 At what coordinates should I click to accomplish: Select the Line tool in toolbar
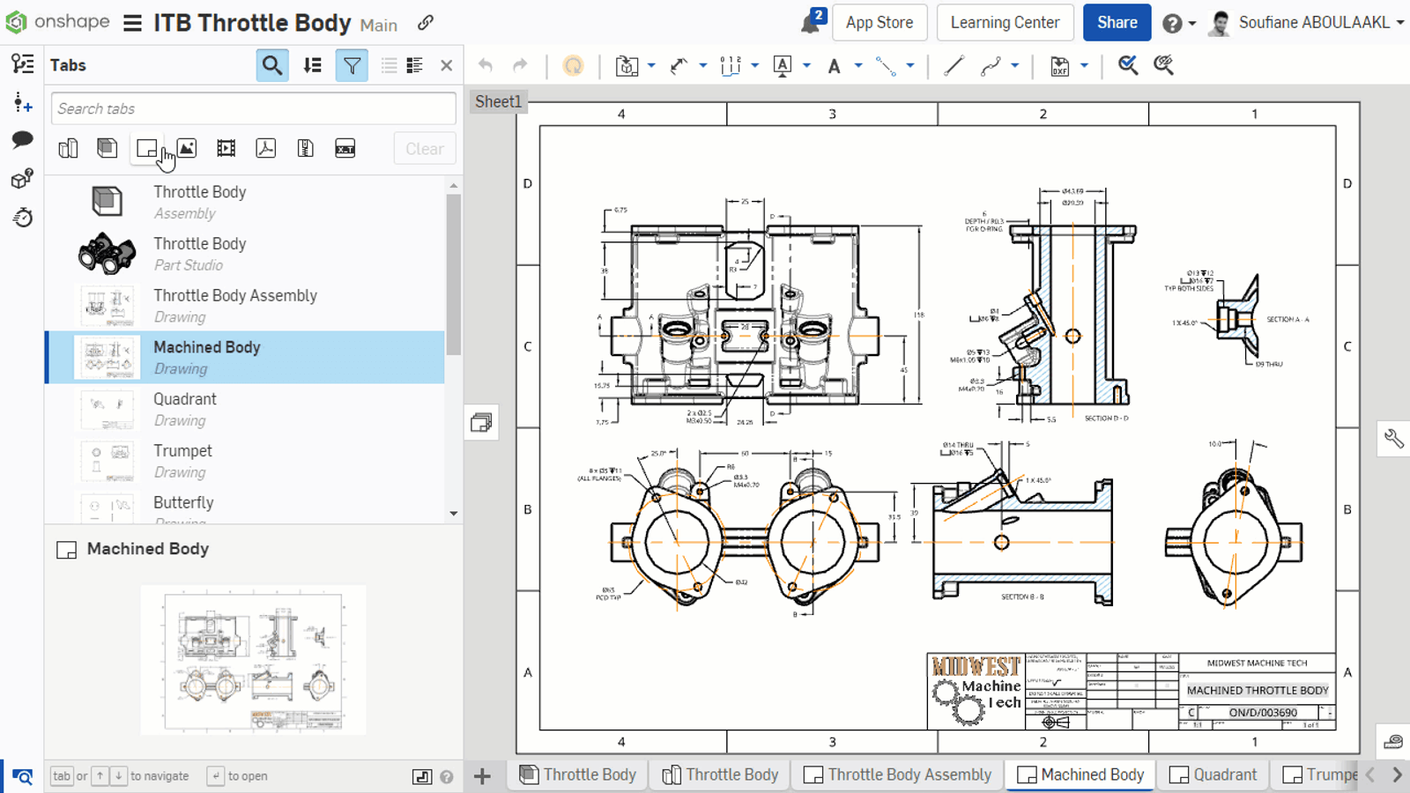click(954, 65)
